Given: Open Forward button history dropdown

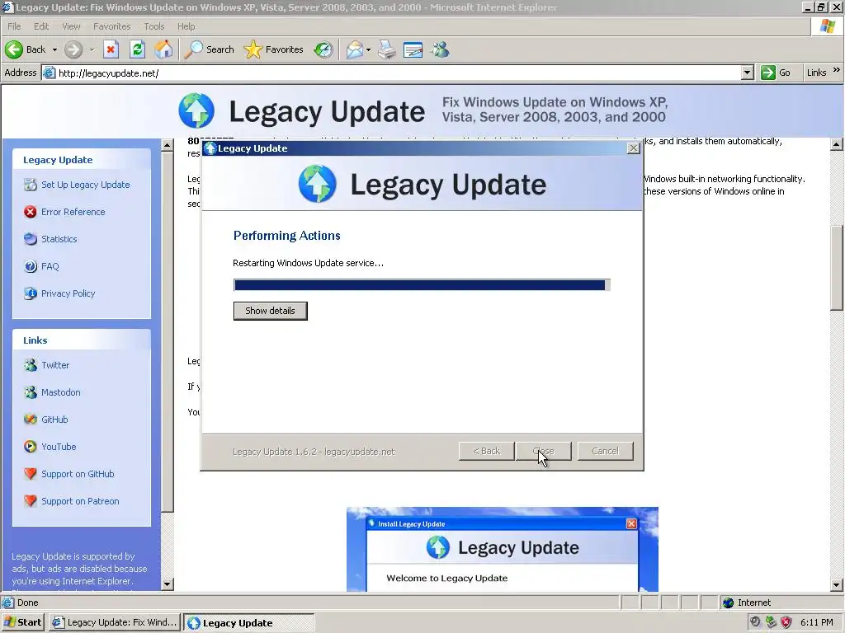Looking at the screenshot, I should pyautogui.click(x=92, y=49).
